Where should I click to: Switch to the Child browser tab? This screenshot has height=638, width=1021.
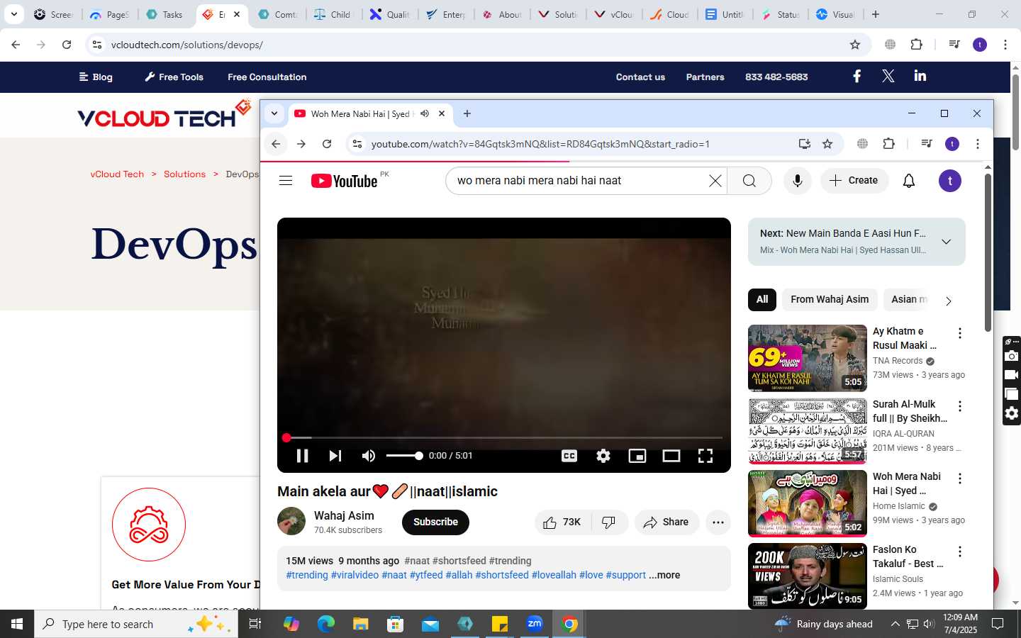[333, 14]
